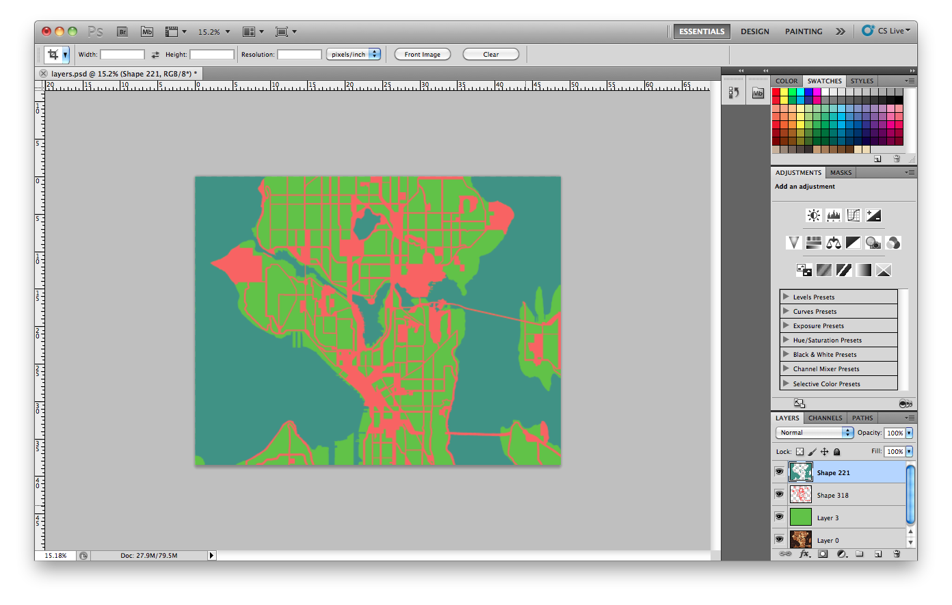Add a Posterize adjustment layer
This screenshot has width=952, height=605.
(823, 270)
